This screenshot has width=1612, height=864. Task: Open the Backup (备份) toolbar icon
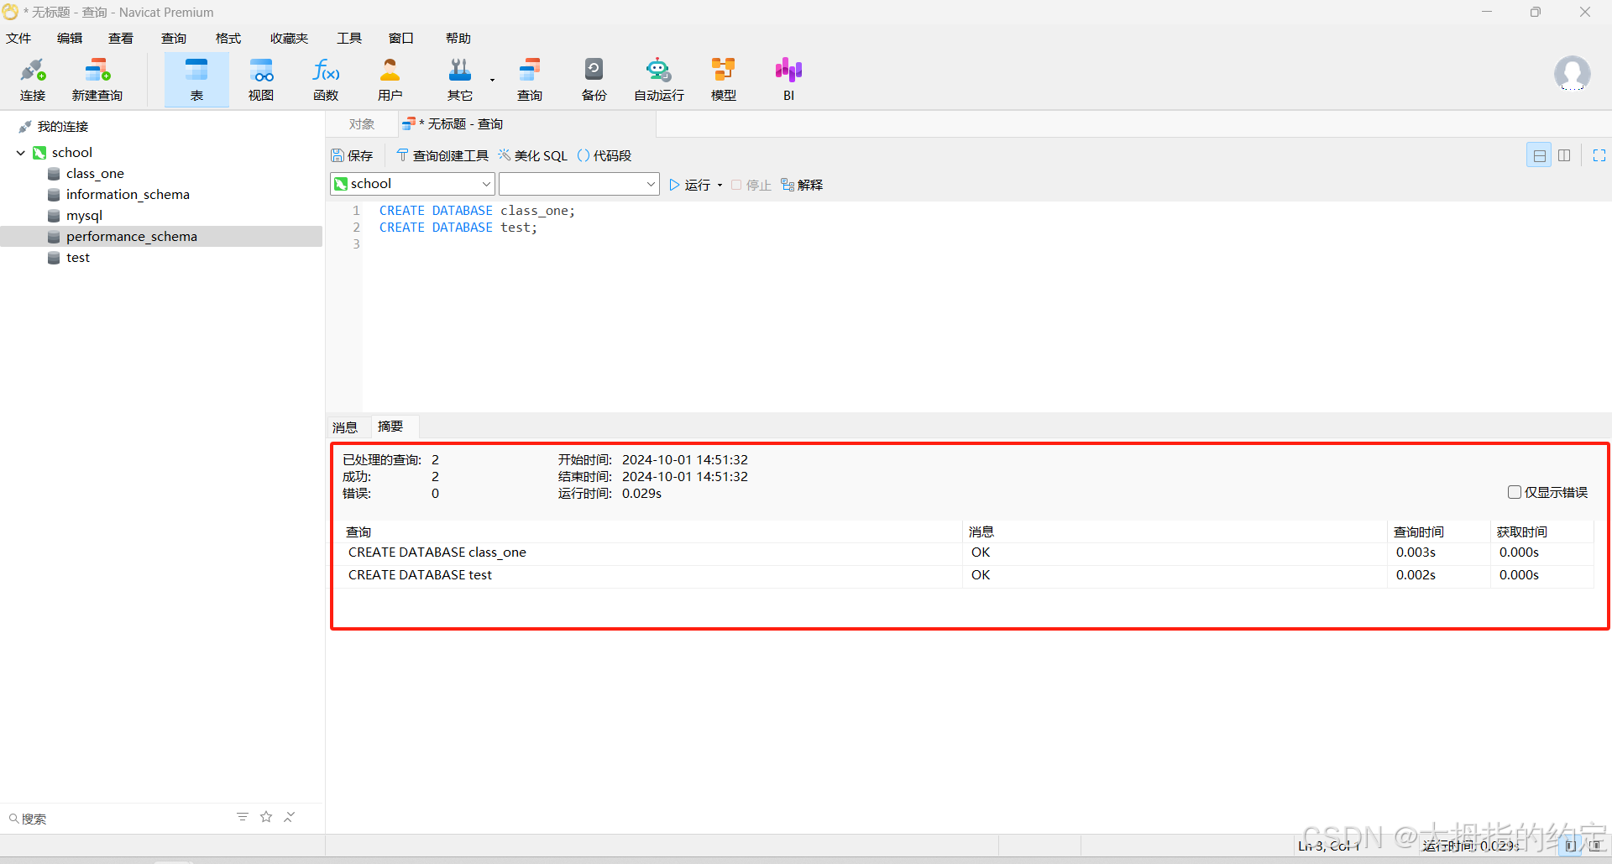(x=594, y=80)
